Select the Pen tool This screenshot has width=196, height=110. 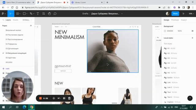pyautogui.click(x=31, y=13)
